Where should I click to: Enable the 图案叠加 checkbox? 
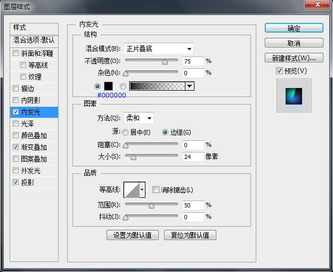point(15,158)
